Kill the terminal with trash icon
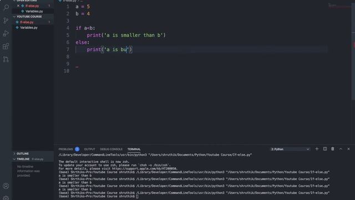This screenshot has width=355, height=200. [333, 149]
